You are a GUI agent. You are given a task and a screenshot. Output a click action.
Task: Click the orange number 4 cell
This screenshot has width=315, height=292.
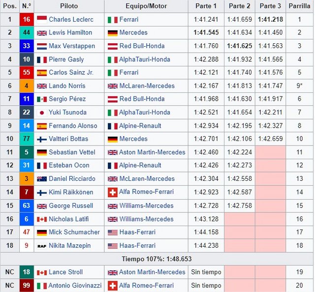(x=27, y=86)
